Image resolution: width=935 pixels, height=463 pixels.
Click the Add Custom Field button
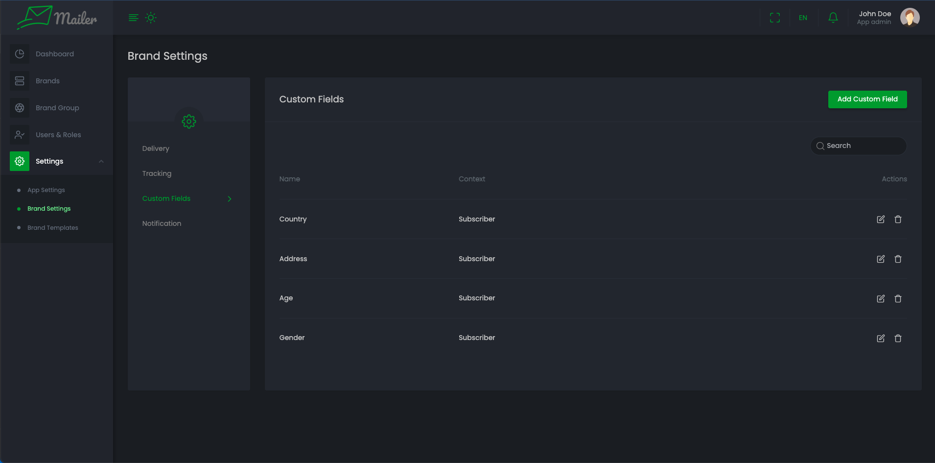(867, 99)
